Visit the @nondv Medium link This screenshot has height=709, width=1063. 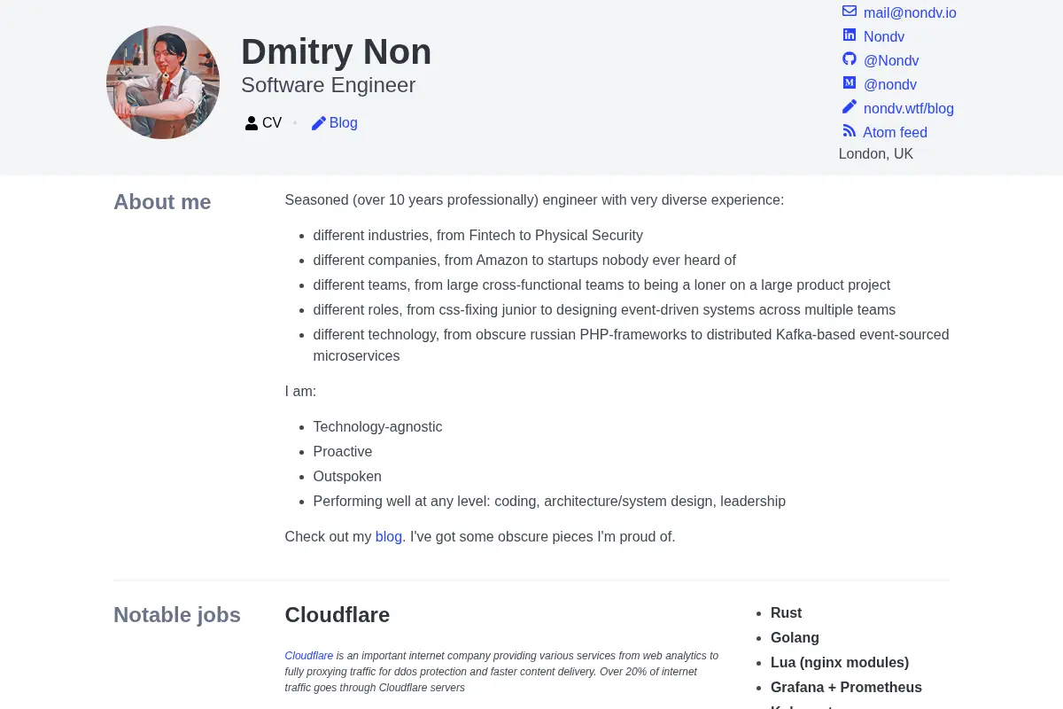coord(890,84)
